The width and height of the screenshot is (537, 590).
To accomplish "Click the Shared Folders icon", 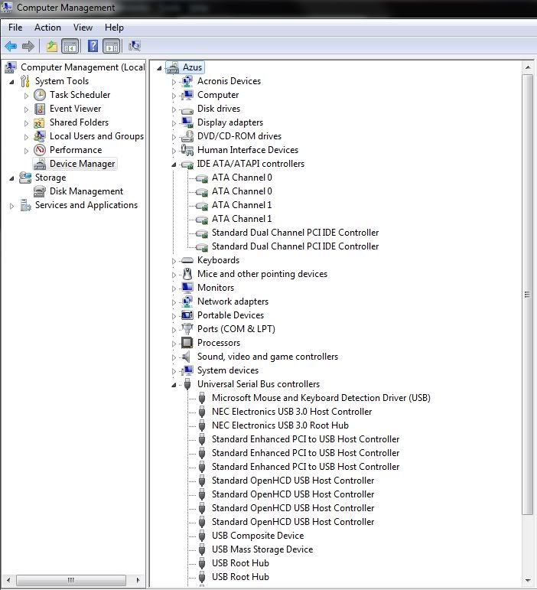I will 40,122.
